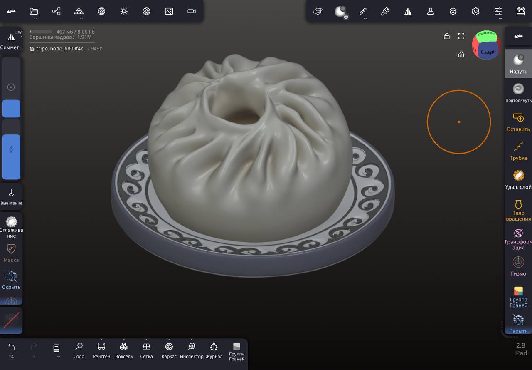The width and height of the screenshot is (532, 370).
Task: Click the Сзади view orientation cube
Action: tap(488, 52)
